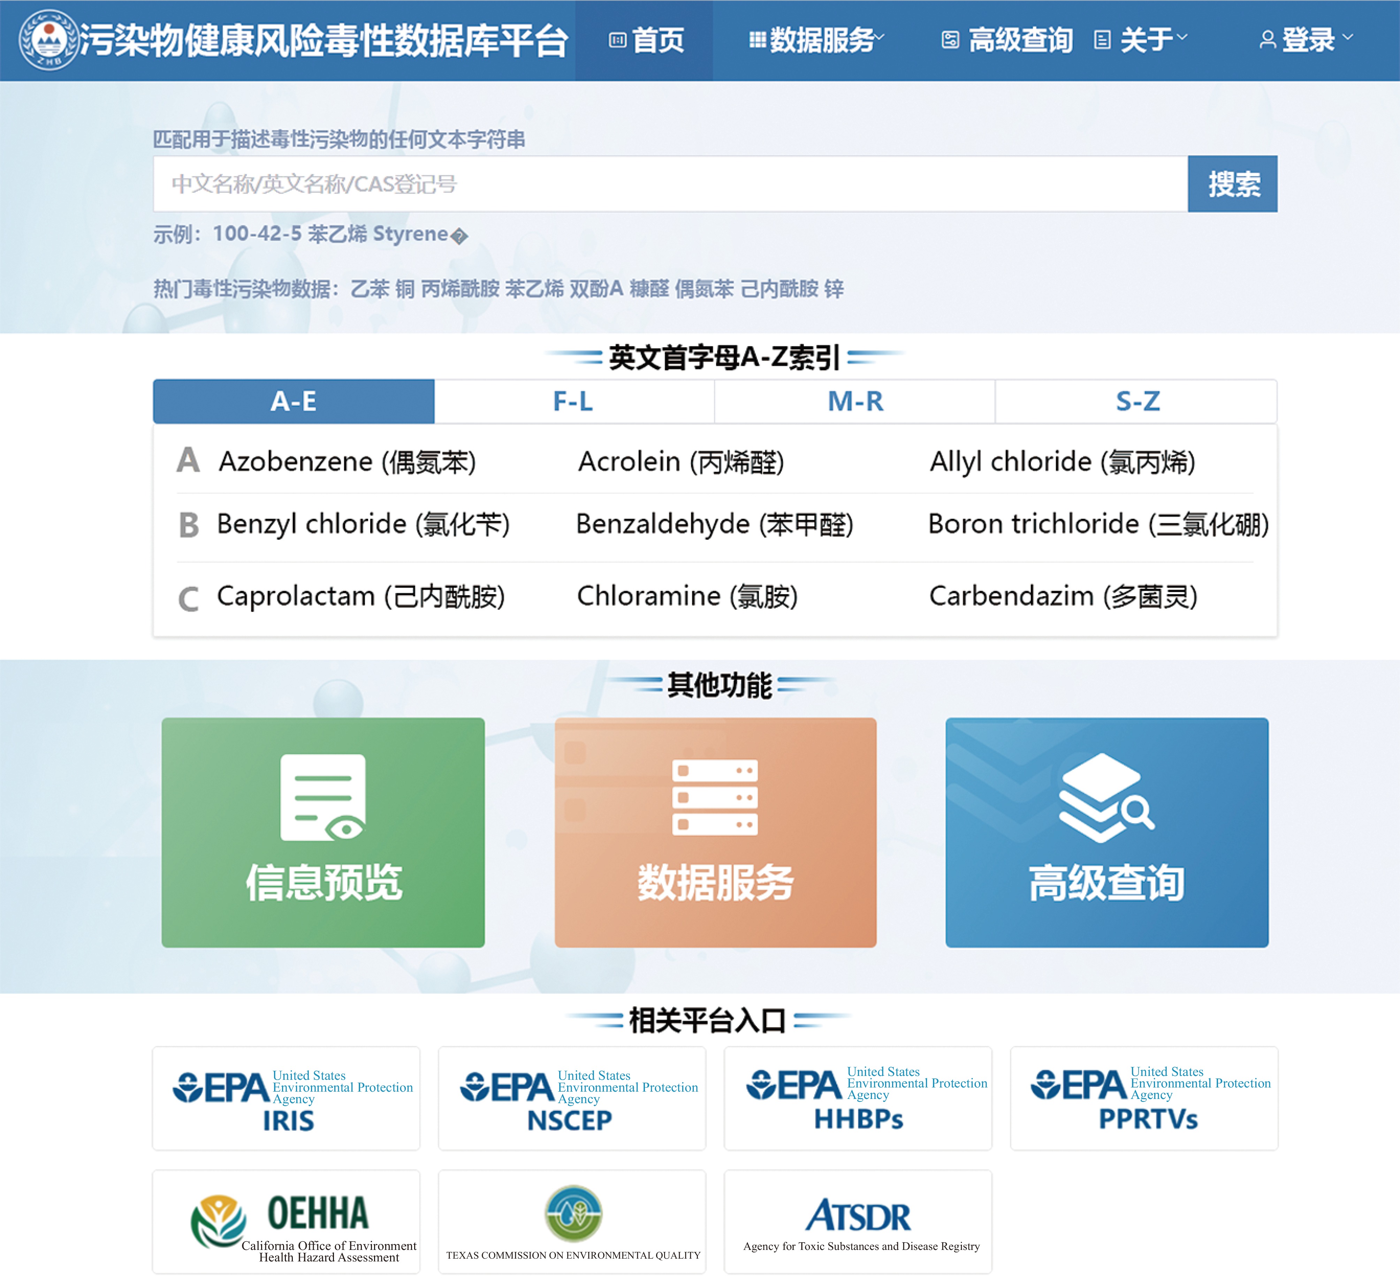Expand the 登录 dropdown chevron

pyautogui.click(x=1347, y=37)
